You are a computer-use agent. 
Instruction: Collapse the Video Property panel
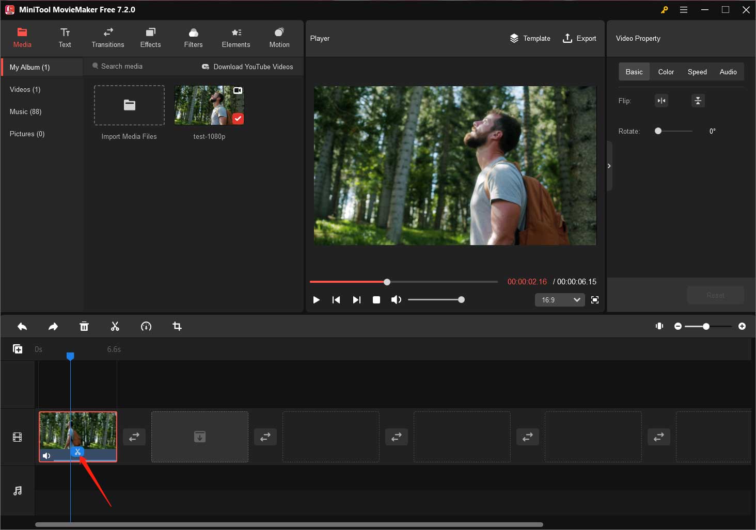(x=609, y=166)
